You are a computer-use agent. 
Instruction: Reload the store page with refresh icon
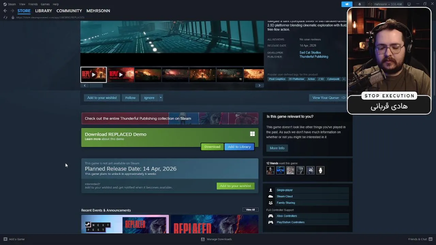point(5,17)
